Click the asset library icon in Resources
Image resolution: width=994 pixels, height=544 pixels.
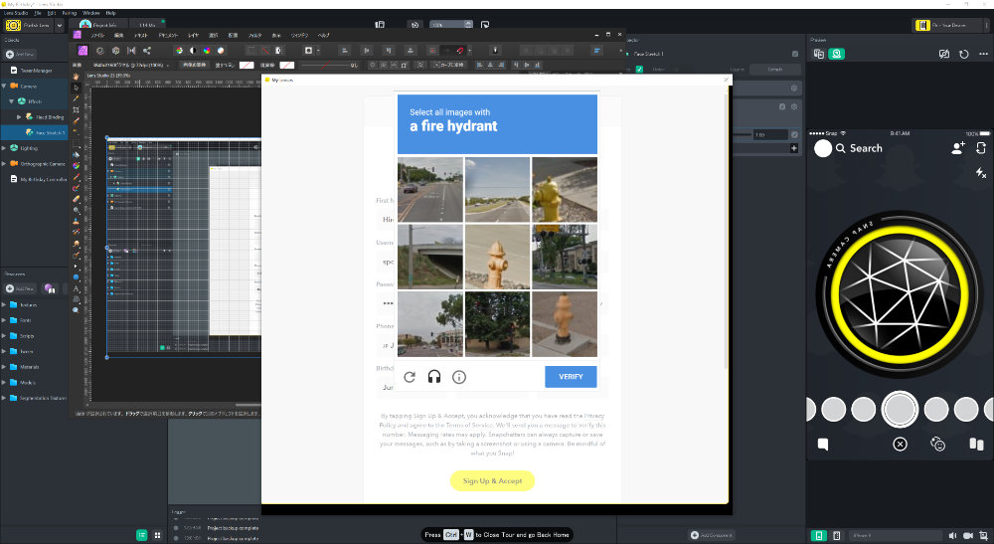point(50,288)
